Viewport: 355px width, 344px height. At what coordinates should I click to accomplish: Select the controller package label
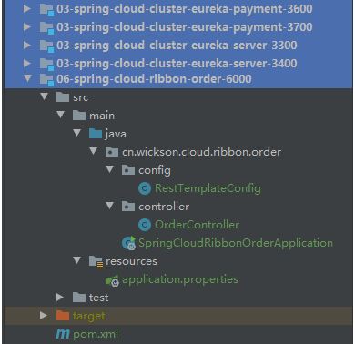(164, 207)
